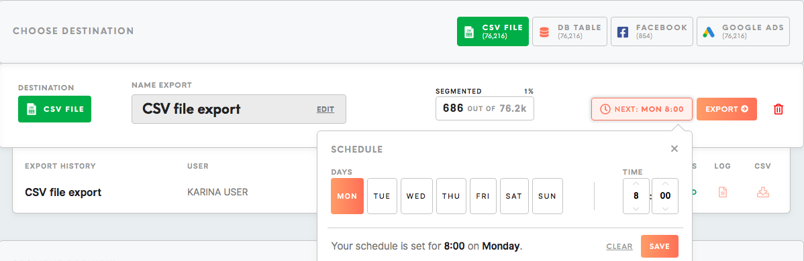
Task: Delete export with the red trash icon
Action: click(x=778, y=109)
